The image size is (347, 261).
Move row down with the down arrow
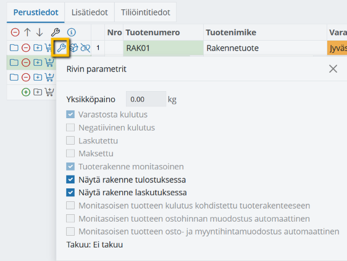[40, 32]
